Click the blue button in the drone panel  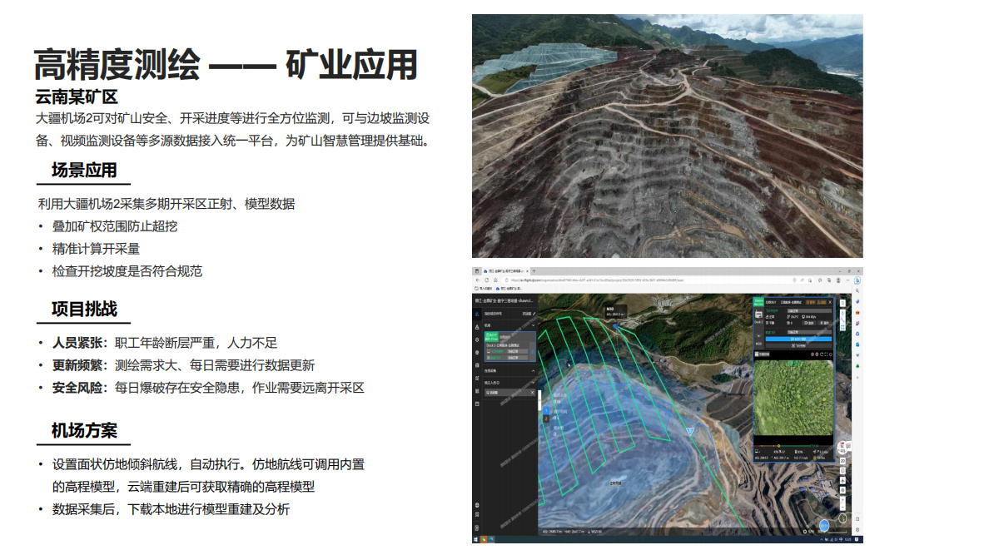pyautogui.click(x=798, y=339)
